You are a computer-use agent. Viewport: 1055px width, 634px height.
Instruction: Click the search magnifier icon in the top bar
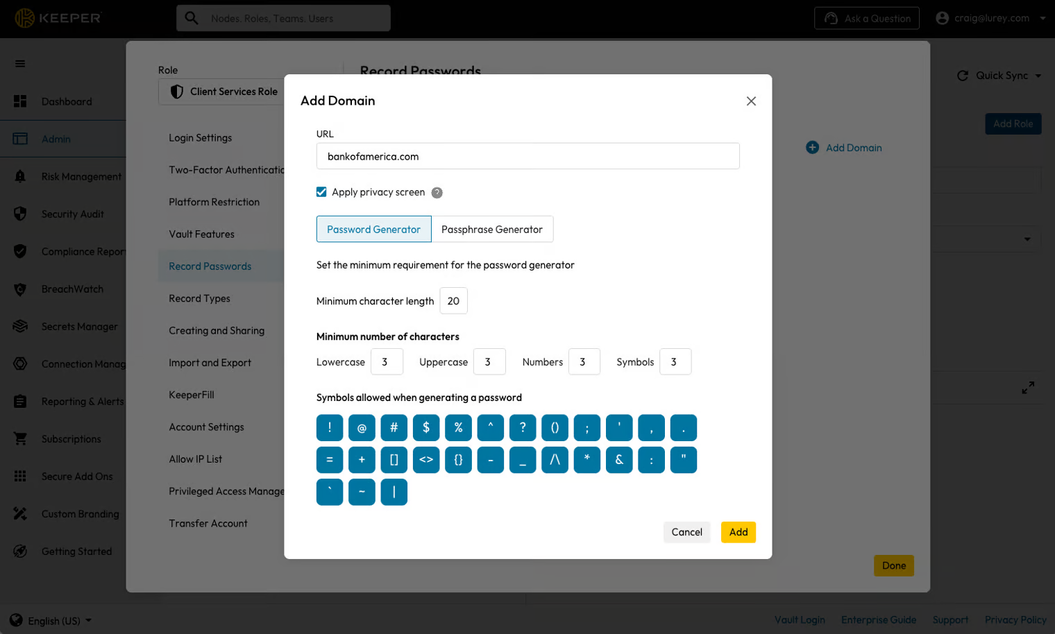(x=192, y=18)
